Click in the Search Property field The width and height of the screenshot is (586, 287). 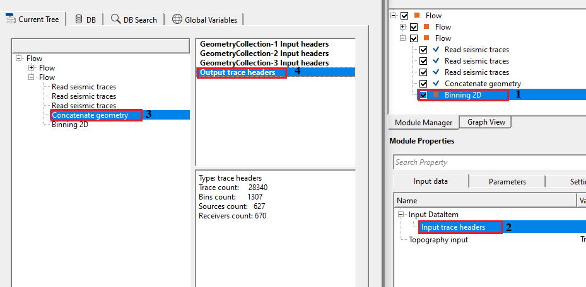point(489,162)
